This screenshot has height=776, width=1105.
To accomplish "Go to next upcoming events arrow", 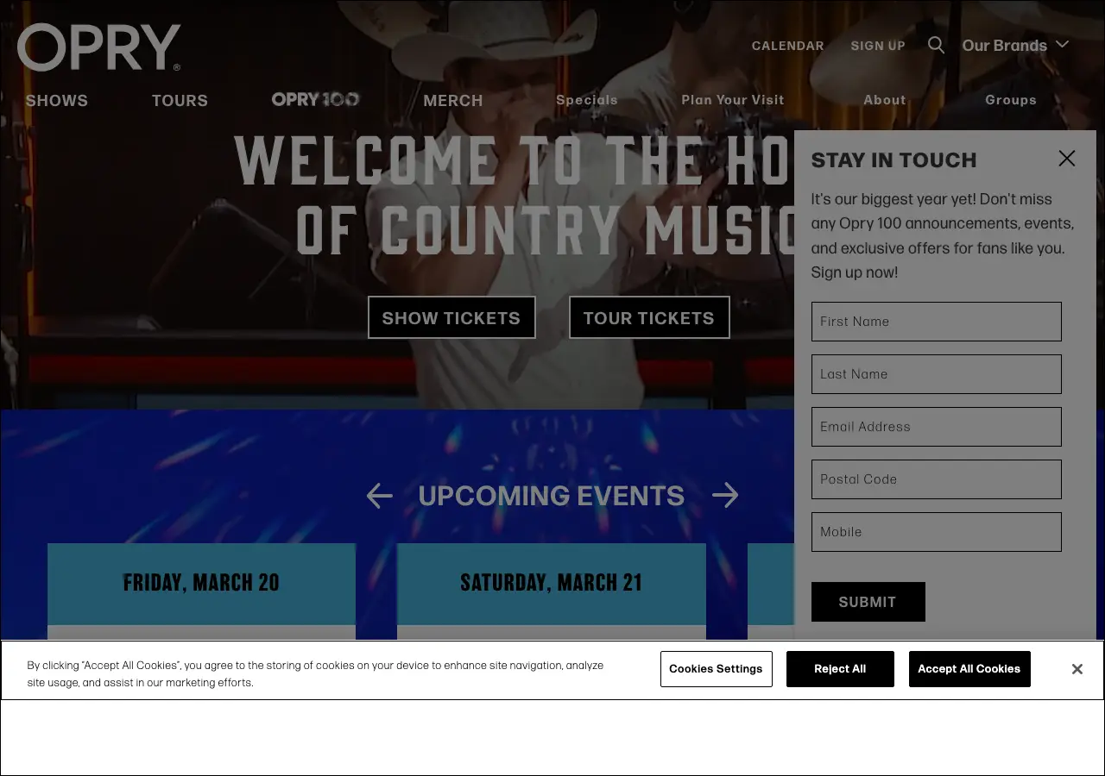I will click(x=725, y=495).
